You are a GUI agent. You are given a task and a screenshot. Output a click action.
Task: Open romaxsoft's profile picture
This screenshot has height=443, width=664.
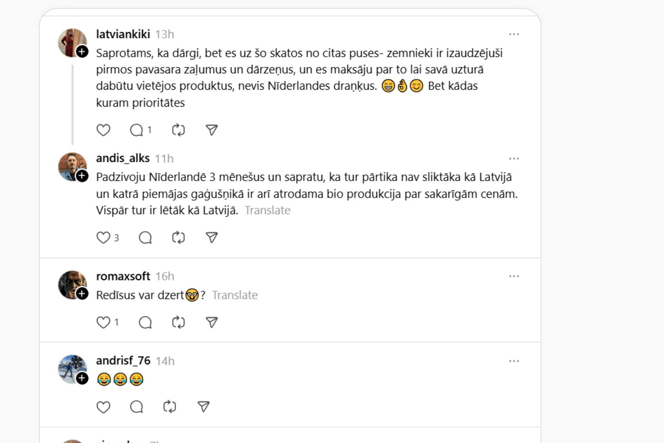tap(71, 284)
